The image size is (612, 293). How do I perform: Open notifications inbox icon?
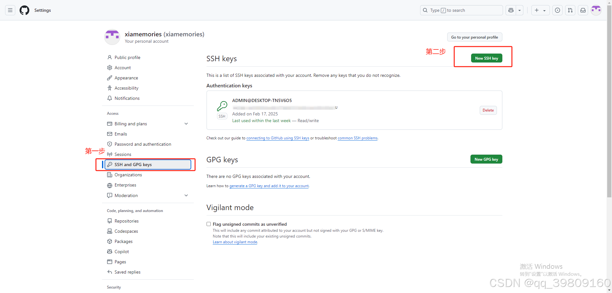pos(583,10)
